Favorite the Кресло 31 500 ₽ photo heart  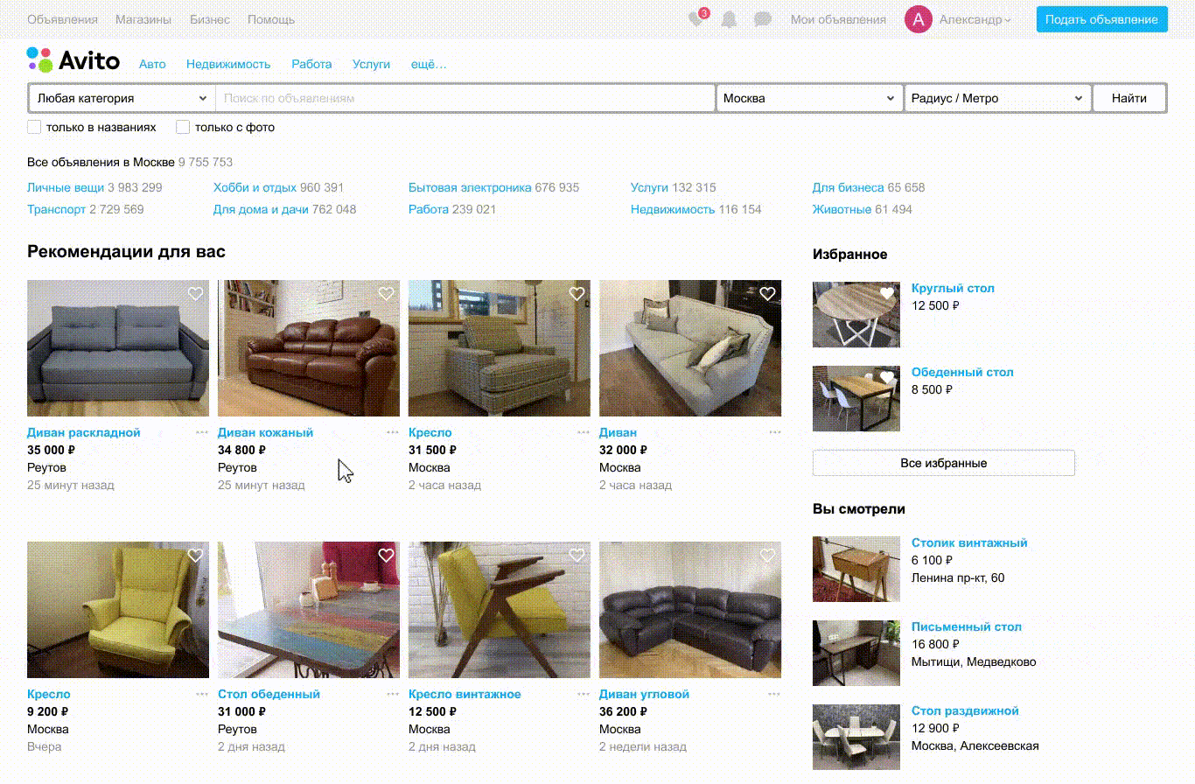577,294
